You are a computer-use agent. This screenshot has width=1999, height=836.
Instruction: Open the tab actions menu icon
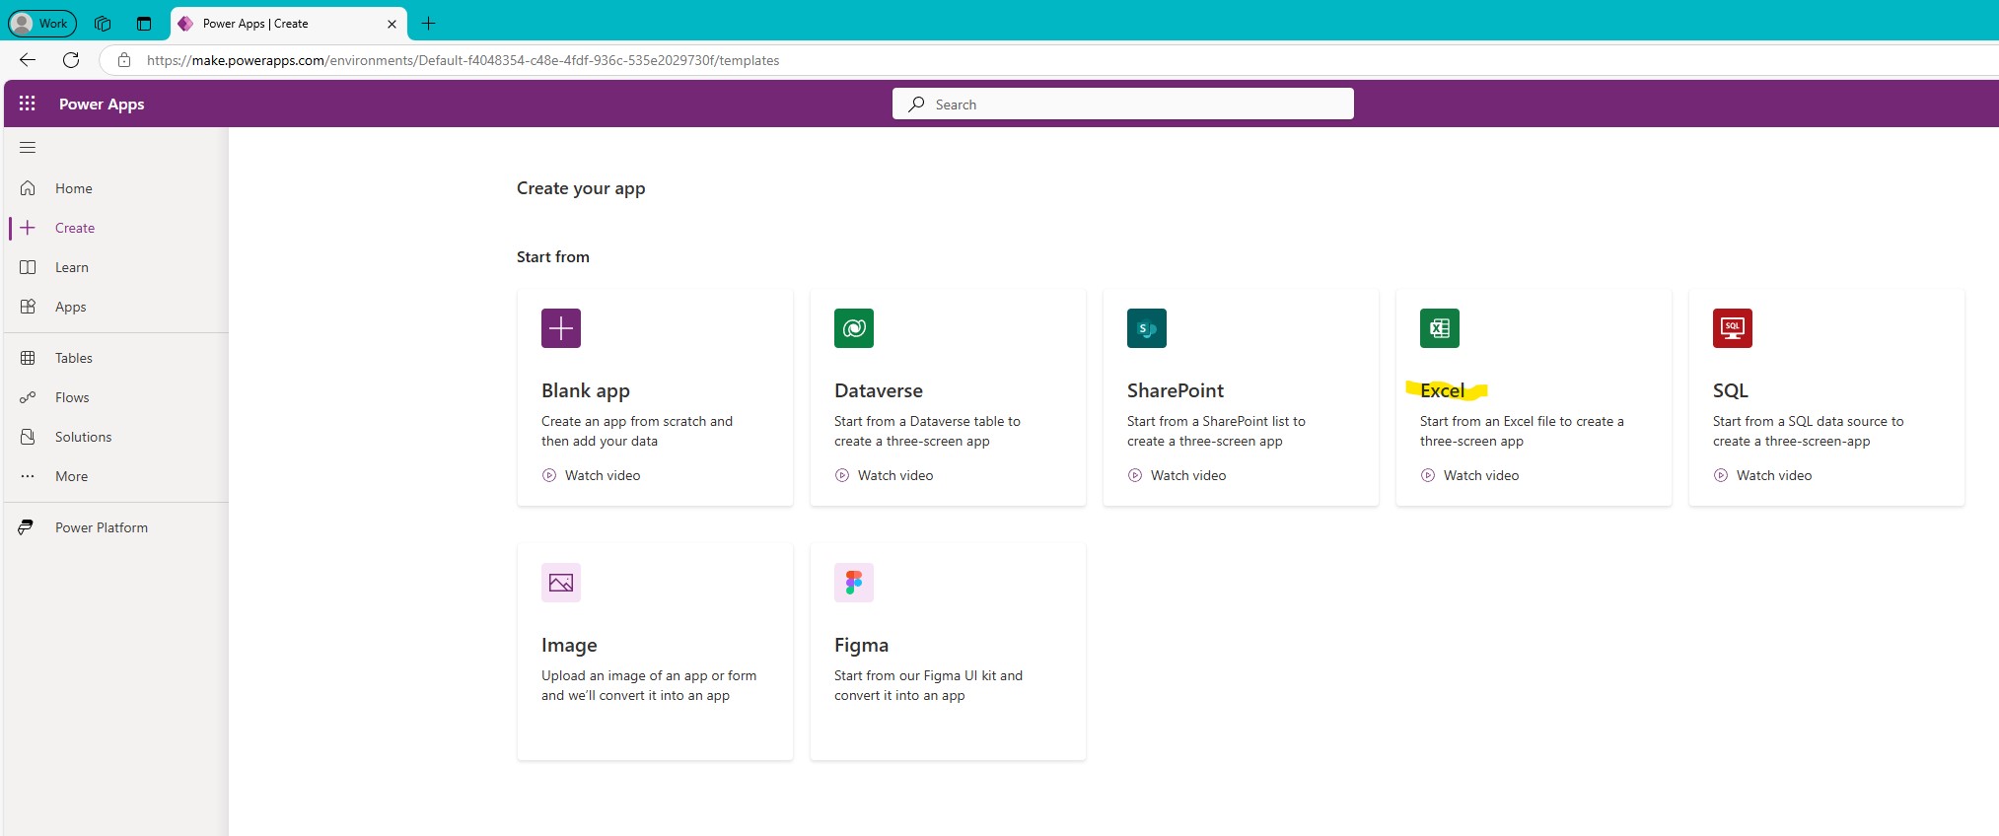[144, 24]
